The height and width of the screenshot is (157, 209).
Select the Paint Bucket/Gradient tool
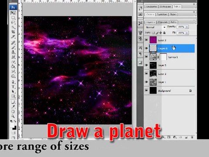click(13, 66)
